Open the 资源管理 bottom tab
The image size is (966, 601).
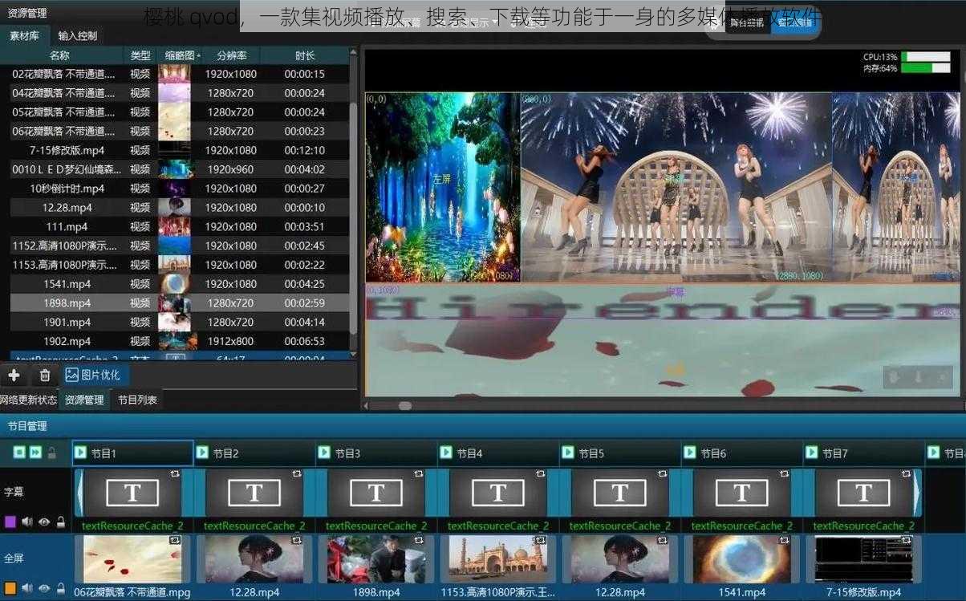tap(84, 400)
